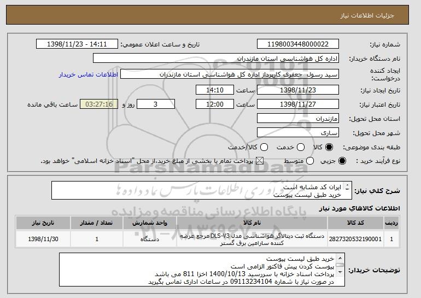Click need date cell 1398/11/30

point(43,239)
